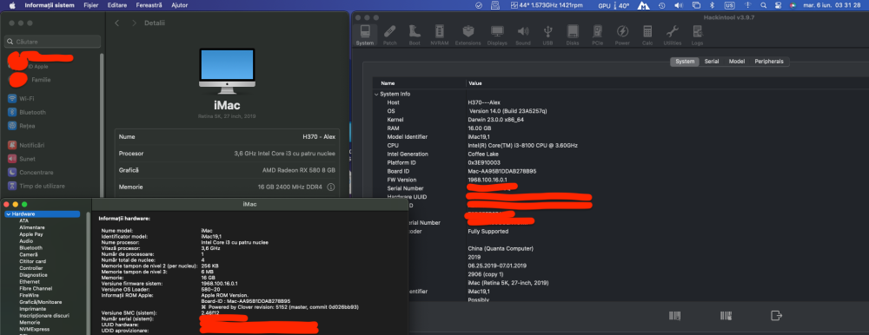Image resolution: width=869 pixels, height=335 pixels.
Task: Open the Apple menu
Action: pyautogui.click(x=11, y=5)
